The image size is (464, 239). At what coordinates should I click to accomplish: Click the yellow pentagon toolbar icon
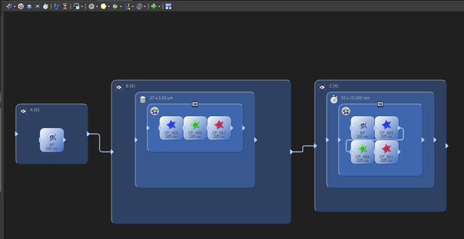coord(103,6)
